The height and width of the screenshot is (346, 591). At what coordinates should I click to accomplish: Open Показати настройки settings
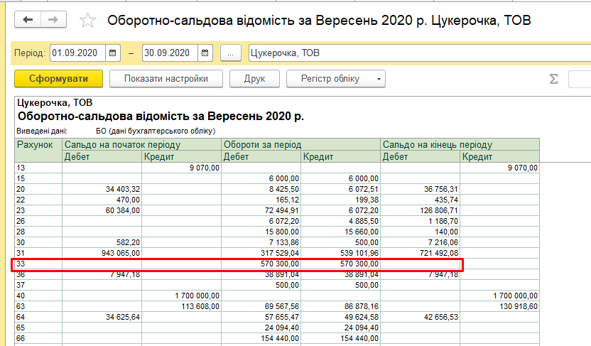(166, 79)
